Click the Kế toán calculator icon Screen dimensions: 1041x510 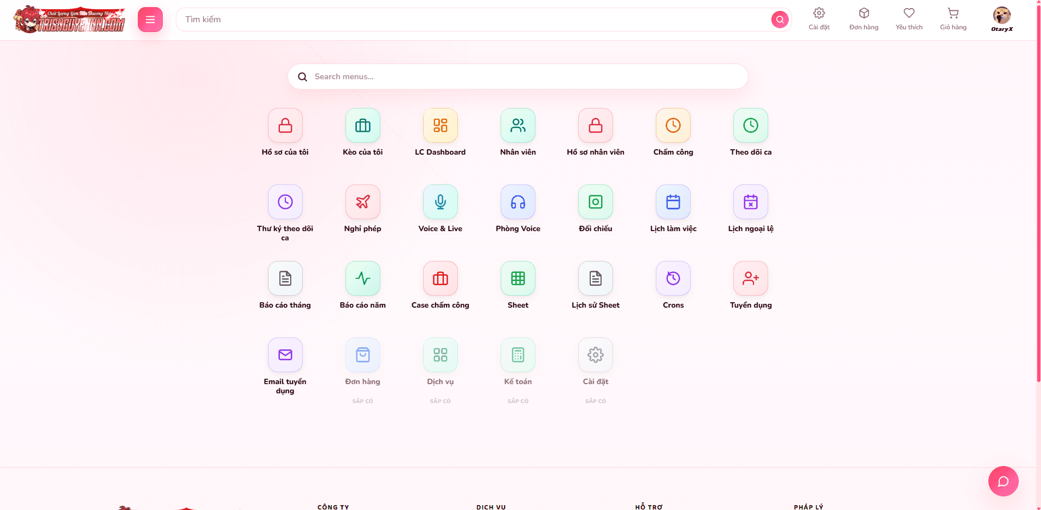point(518,355)
